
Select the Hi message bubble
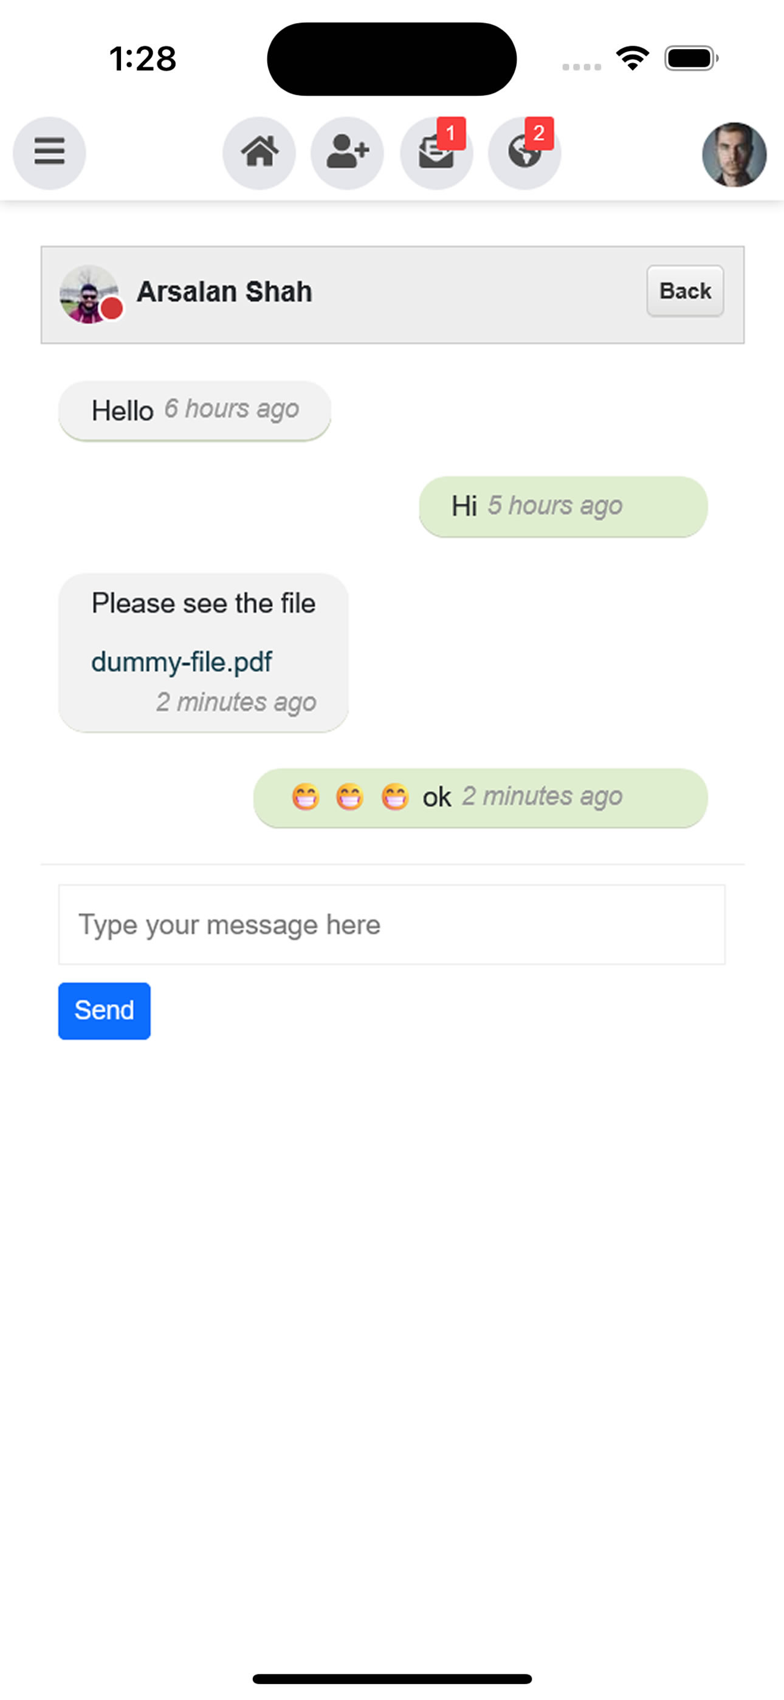[x=563, y=507]
